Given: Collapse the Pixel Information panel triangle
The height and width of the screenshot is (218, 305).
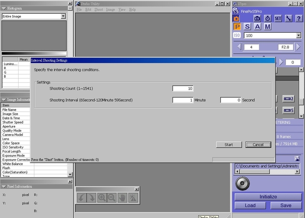Looking at the screenshot, I should (x=4, y=186).
